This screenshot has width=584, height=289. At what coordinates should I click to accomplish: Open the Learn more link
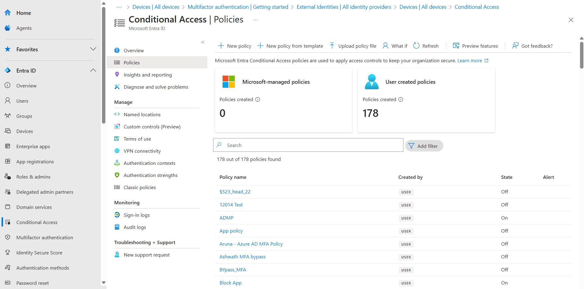coord(470,60)
